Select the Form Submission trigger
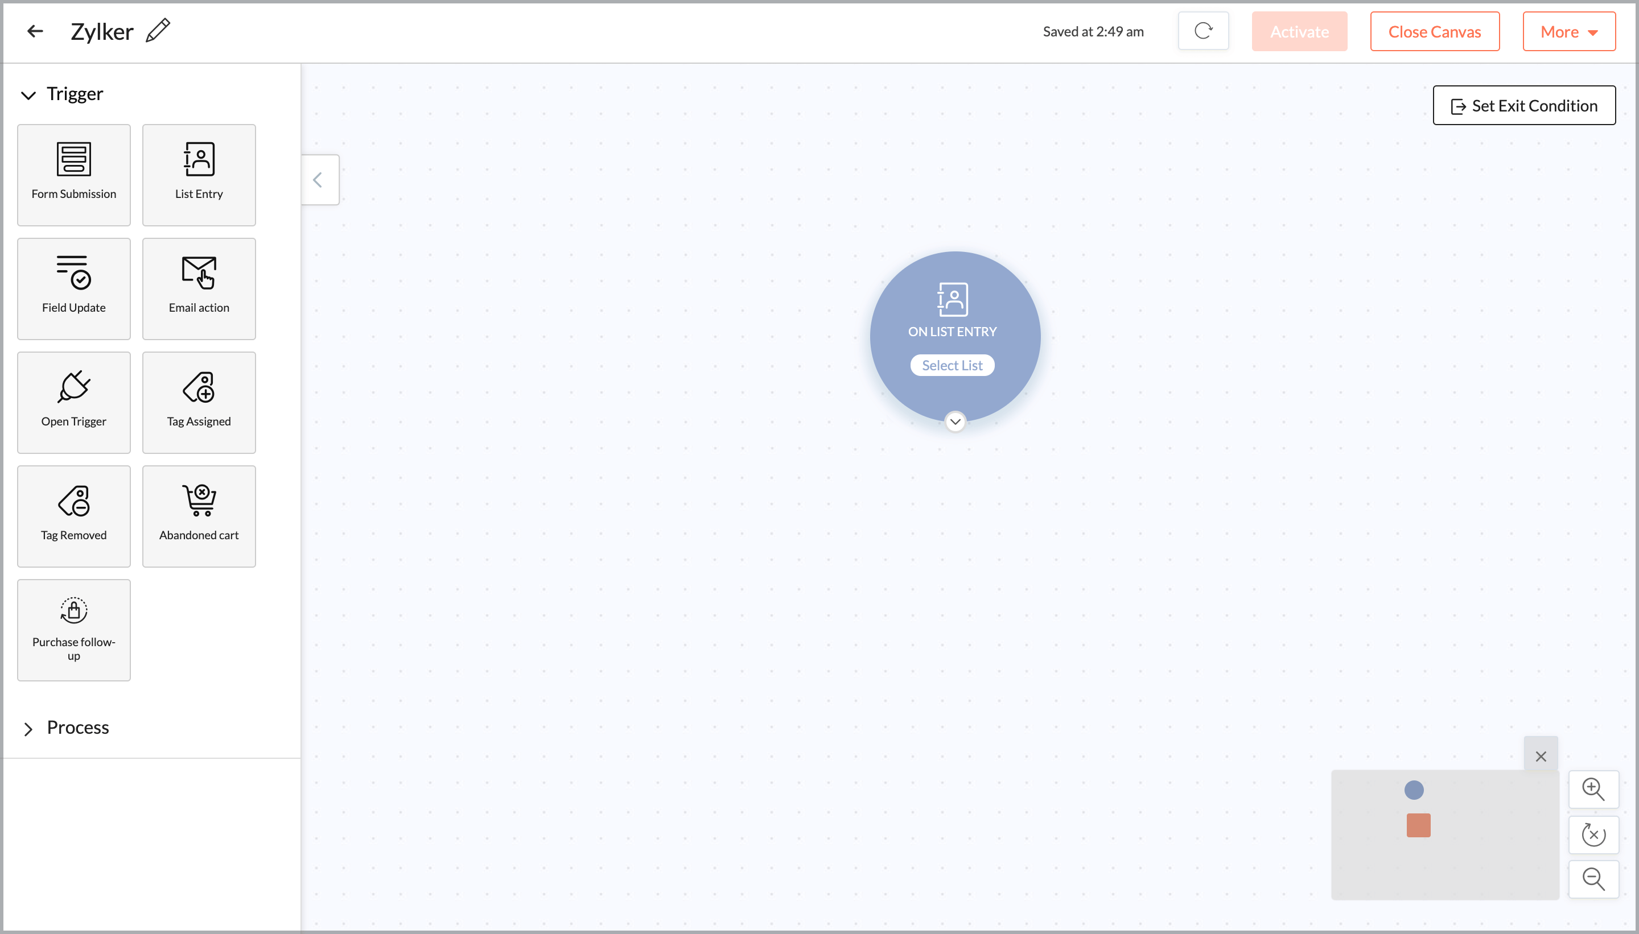 tap(73, 175)
